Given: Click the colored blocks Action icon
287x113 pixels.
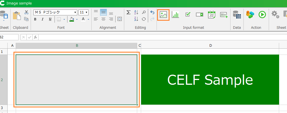Looking at the screenshot, I should (x=250, y=15).
